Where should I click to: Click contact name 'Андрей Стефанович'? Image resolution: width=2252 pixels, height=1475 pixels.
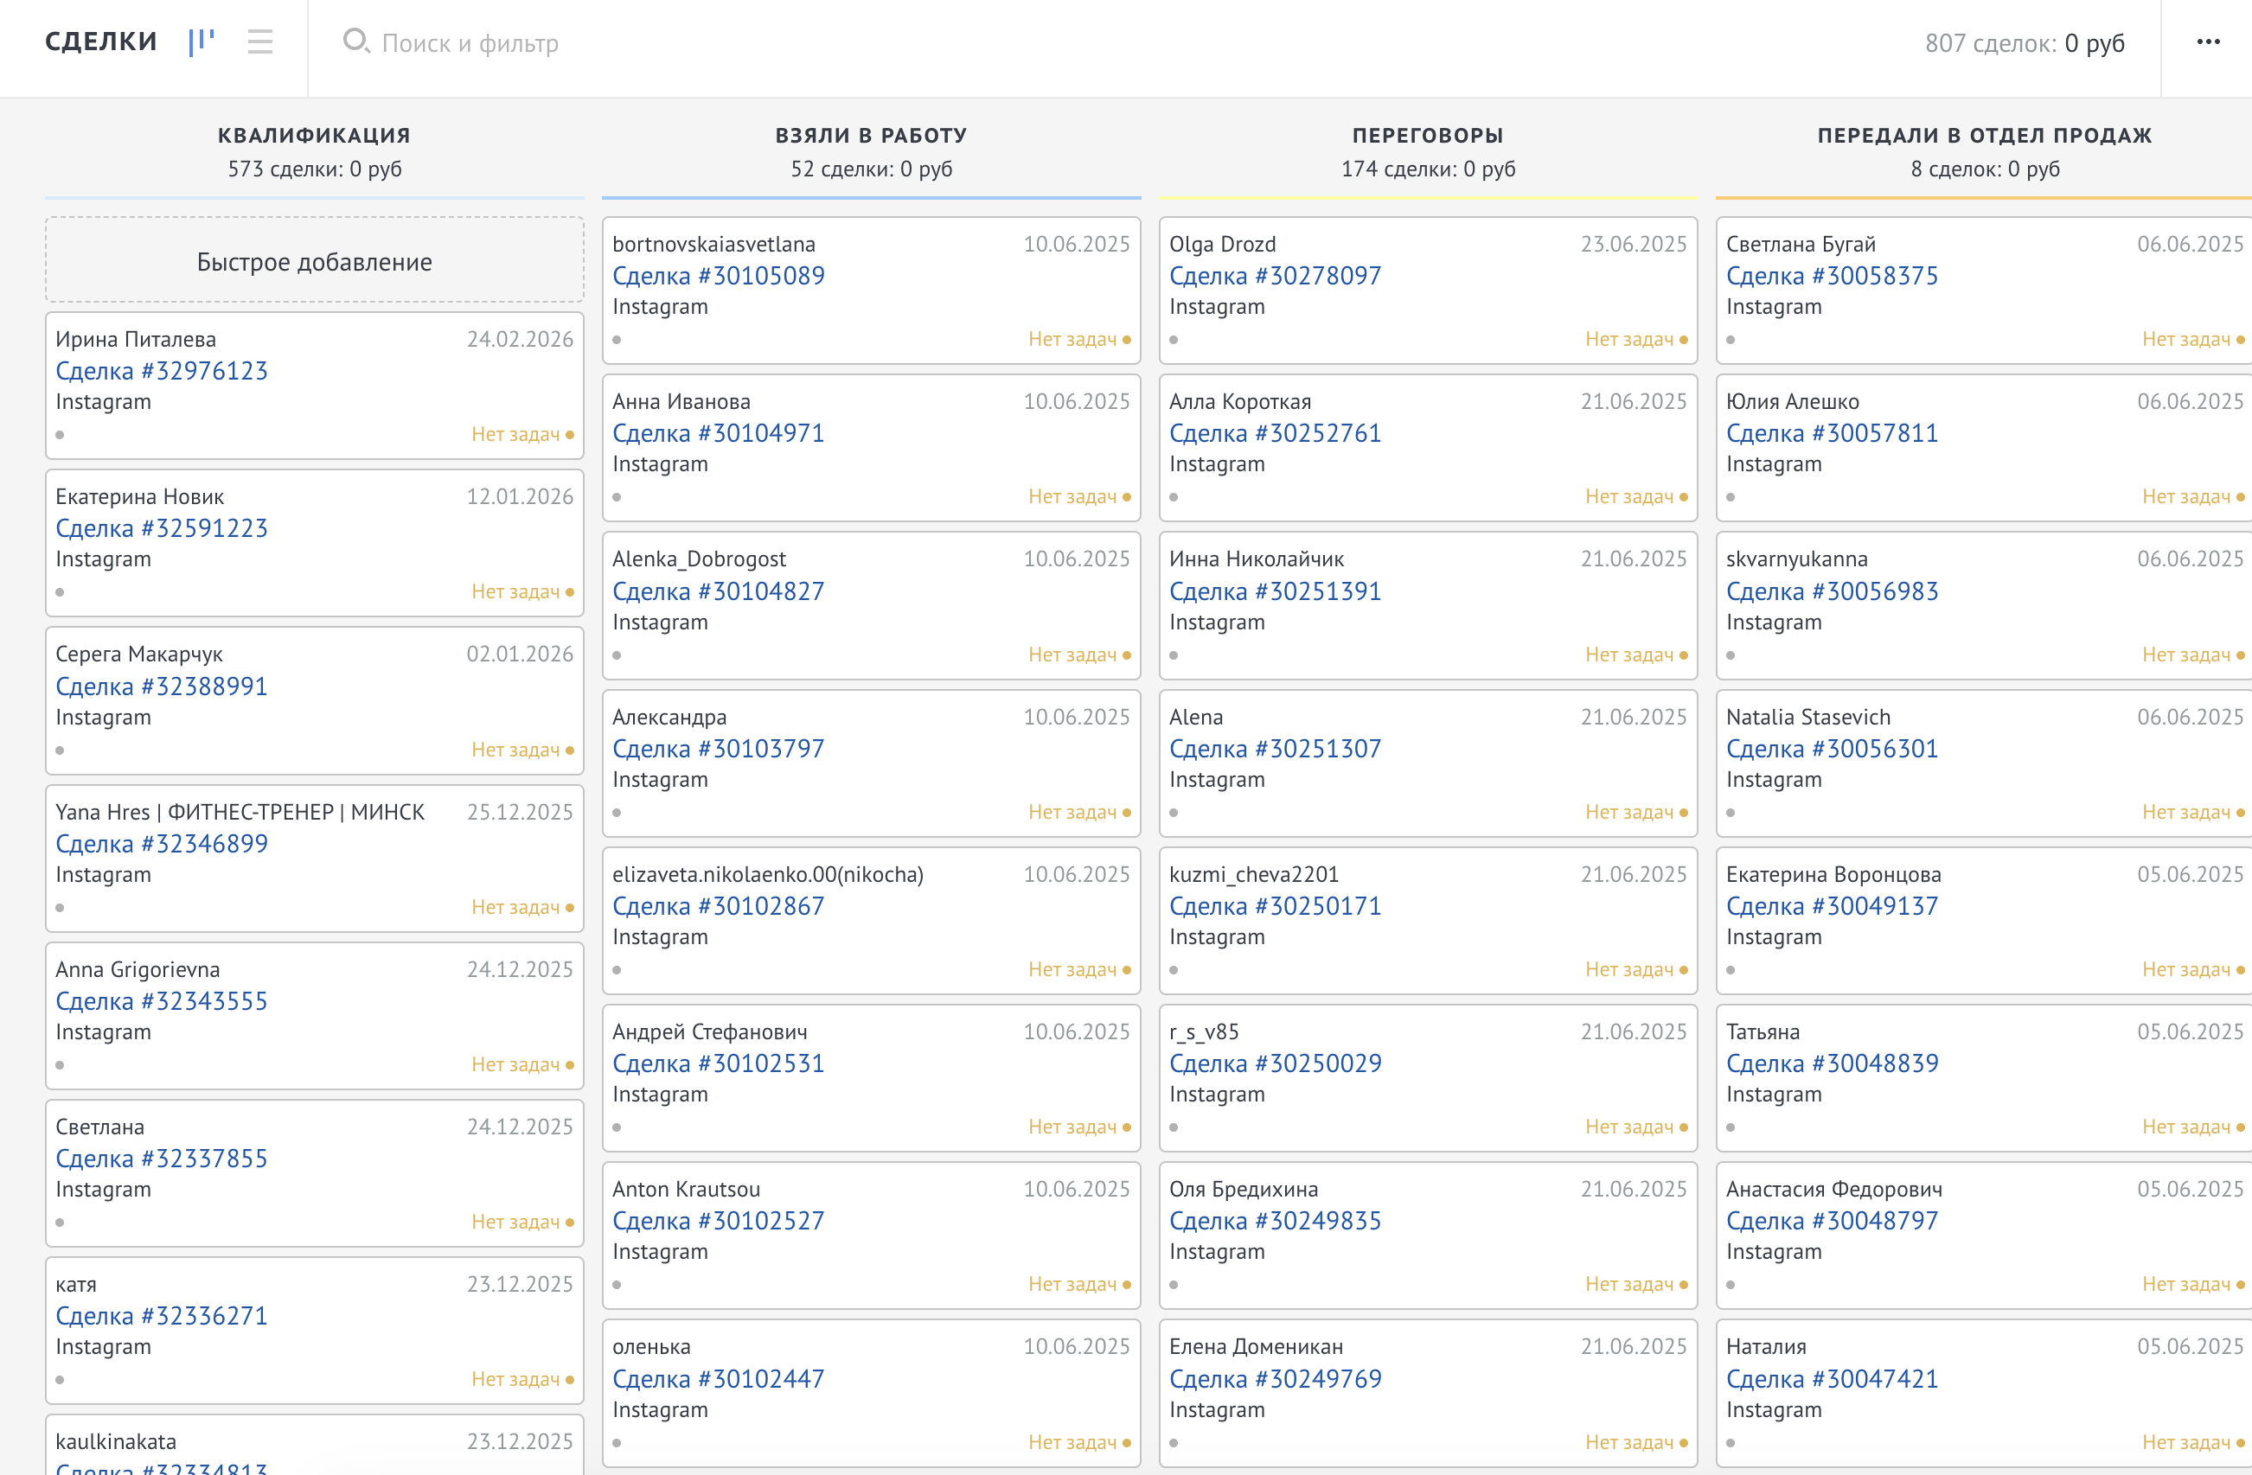(x=710, y=1031)
